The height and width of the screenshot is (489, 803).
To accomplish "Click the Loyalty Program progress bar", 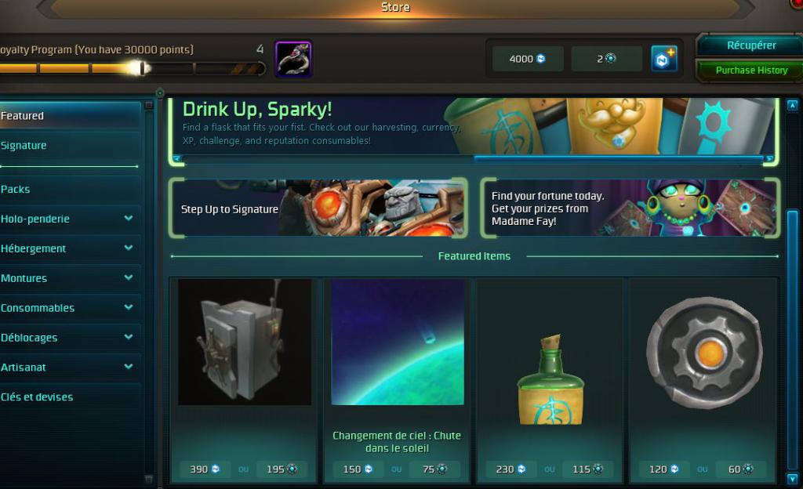I will click(x=132, y=68).
